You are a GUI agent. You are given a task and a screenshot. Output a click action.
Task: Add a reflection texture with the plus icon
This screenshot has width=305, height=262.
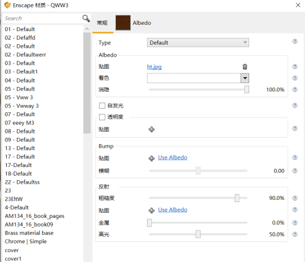[151, 210]
